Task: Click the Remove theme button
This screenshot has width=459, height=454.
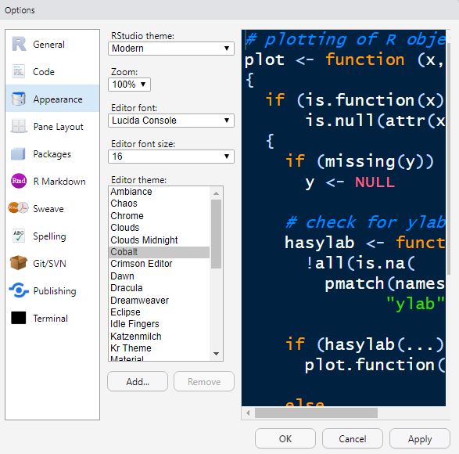Action: (x=204, y=381)
